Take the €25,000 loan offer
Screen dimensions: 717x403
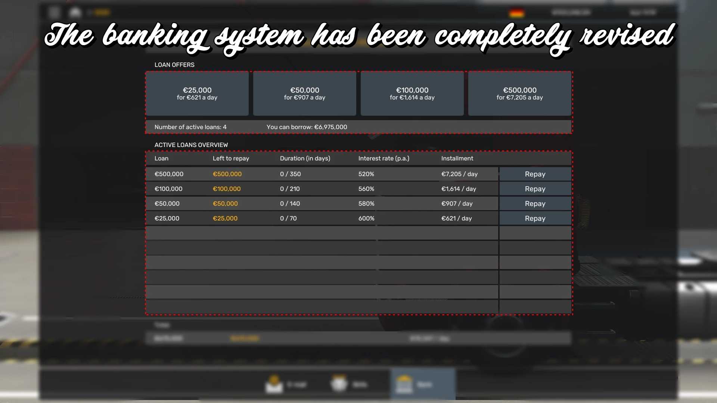pos(197,93)
